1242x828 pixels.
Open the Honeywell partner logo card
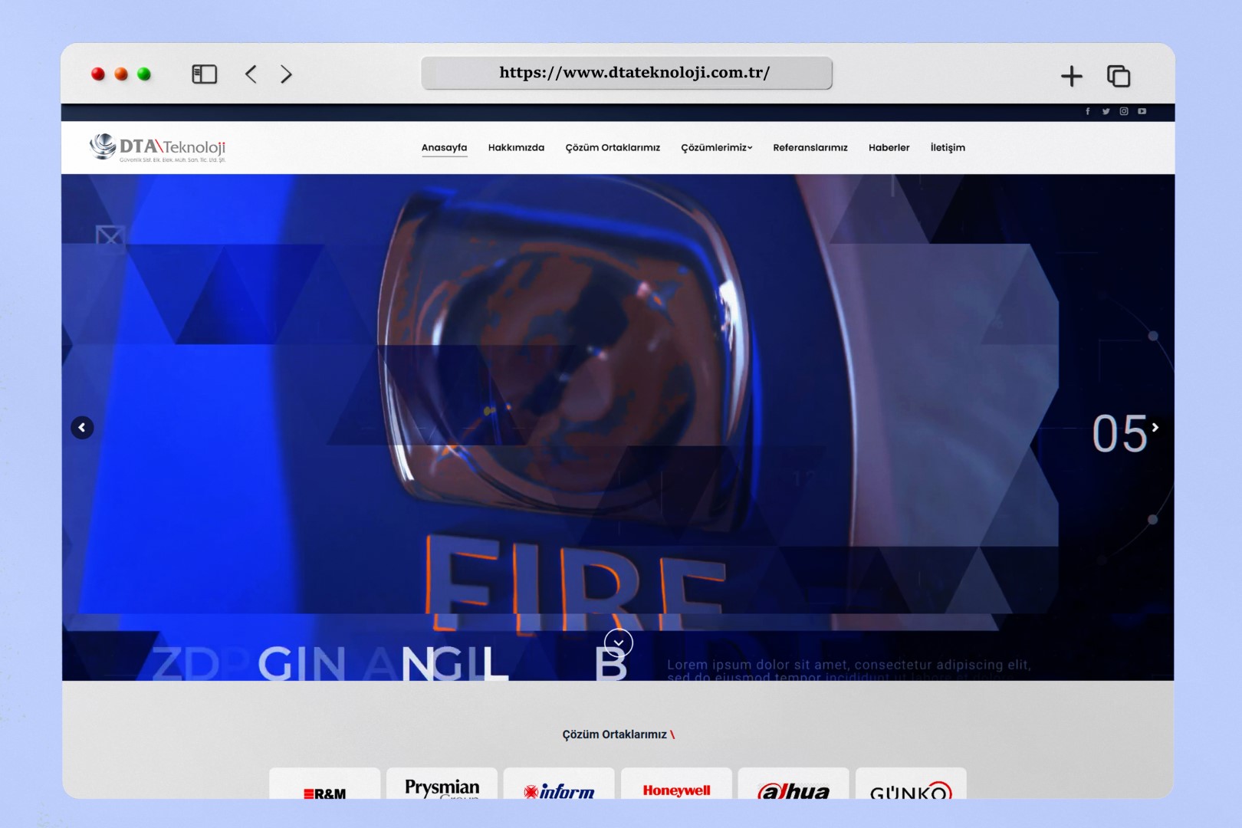pyautogui.click(x=676, y=784)
